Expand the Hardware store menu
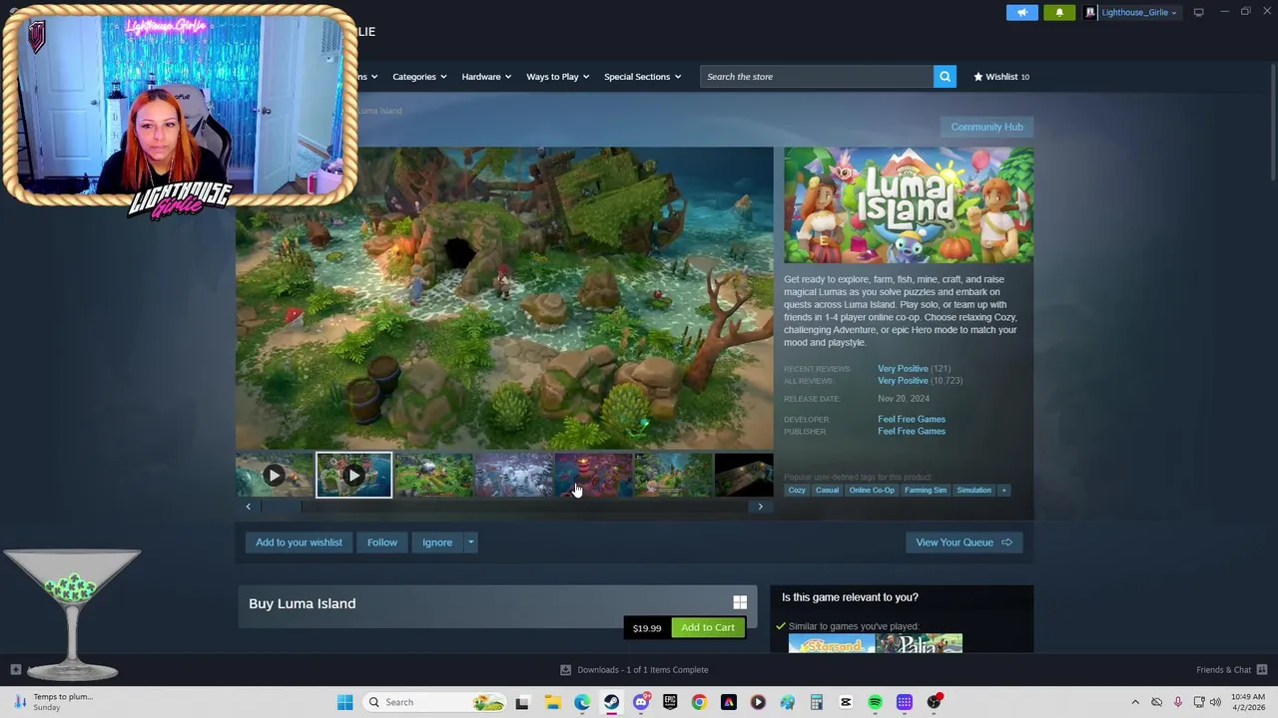This screenshot has width=1278, height=718. [x=486, y=76]
